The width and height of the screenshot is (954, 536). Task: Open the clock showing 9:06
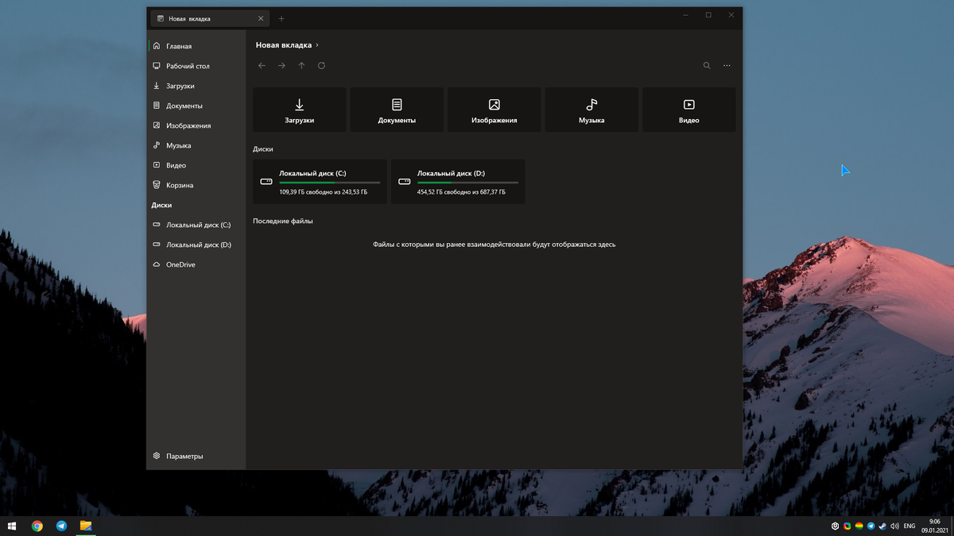(934, 526)
